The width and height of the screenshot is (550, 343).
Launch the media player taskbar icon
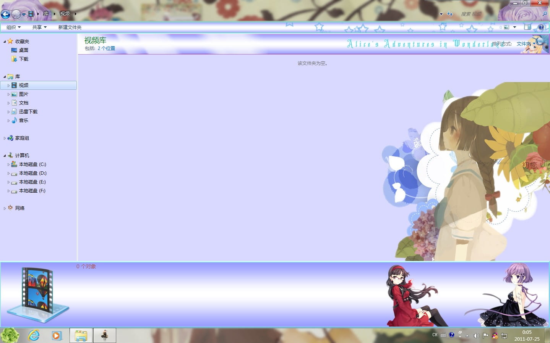[57, 335]
